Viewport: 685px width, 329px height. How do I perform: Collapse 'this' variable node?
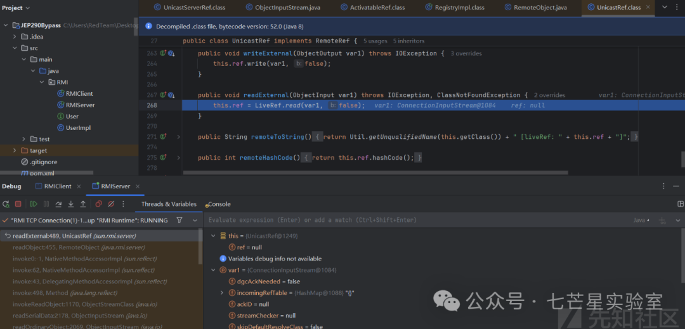[x=213, y=236]
